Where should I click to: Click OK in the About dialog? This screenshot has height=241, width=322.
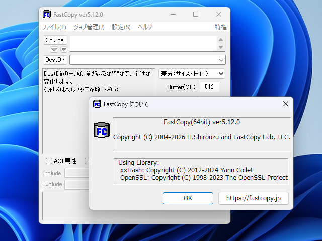[188, 198]
